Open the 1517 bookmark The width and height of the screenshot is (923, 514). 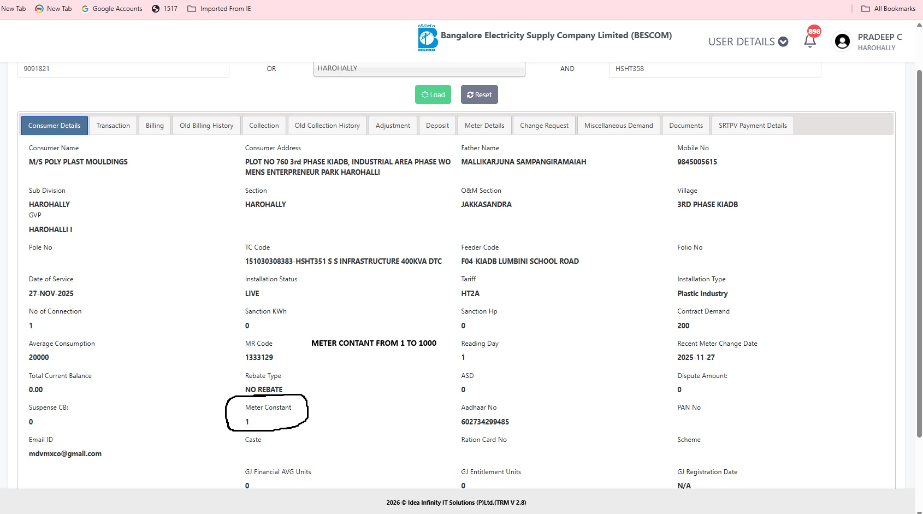pyautogui.click(x=164, y=9)
